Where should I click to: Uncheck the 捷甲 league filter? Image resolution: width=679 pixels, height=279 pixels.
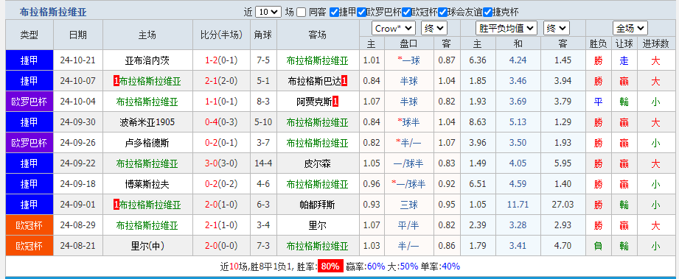coord(334,12)
